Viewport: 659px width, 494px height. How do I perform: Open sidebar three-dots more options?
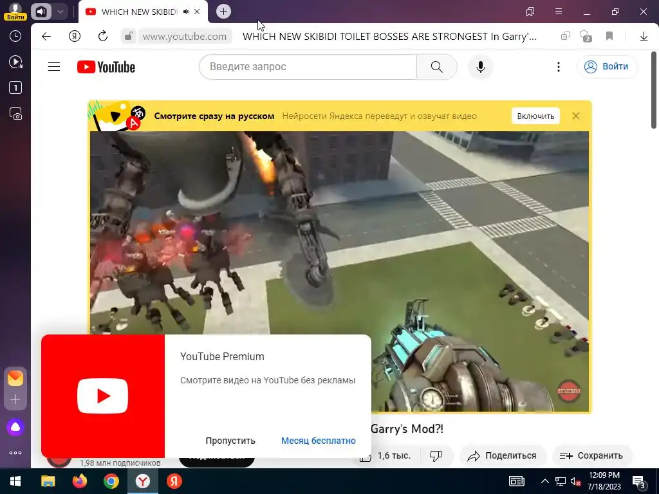coord(15,453)
